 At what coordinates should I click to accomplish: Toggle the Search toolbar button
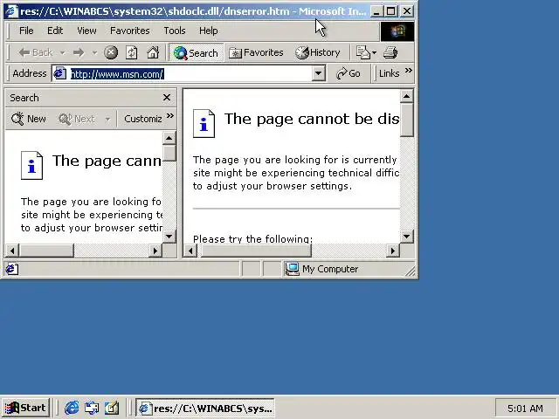click(x=196, y=52)
